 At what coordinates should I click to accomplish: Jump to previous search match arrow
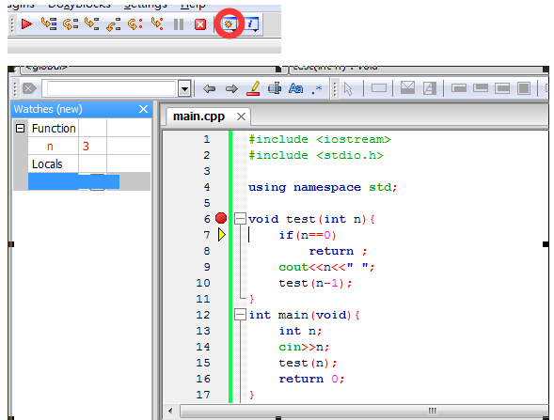209,88
